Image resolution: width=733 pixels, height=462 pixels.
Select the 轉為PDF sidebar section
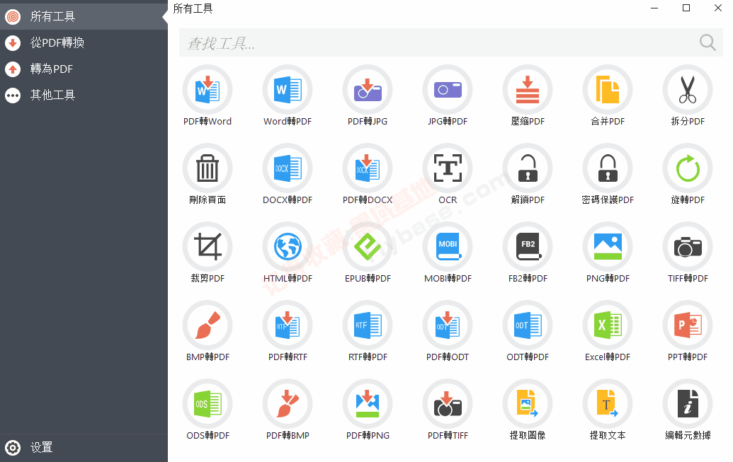pos(84,69)
